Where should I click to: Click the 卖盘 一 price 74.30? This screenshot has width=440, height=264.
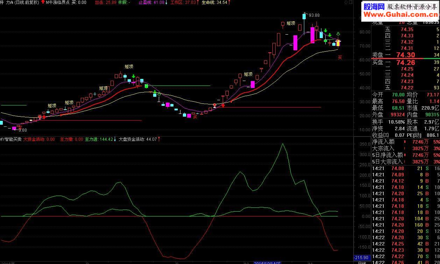pos(406,55)
